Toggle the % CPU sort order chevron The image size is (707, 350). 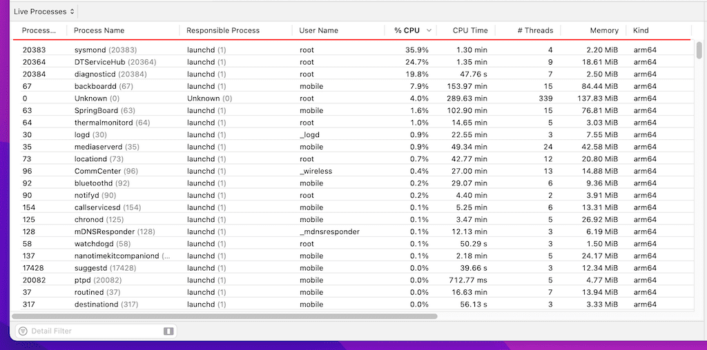click(x=429, y=30)
